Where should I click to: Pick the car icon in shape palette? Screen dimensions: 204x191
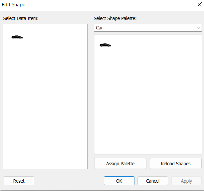tap(105, 45)
